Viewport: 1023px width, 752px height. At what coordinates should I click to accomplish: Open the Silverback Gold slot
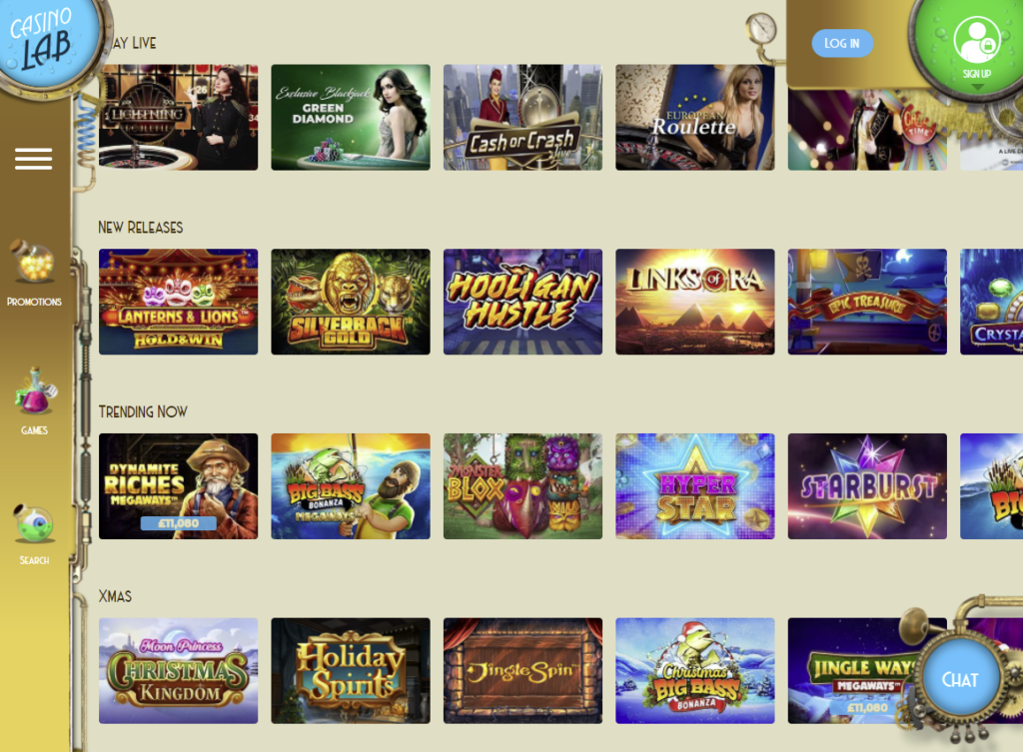[351, 302]
